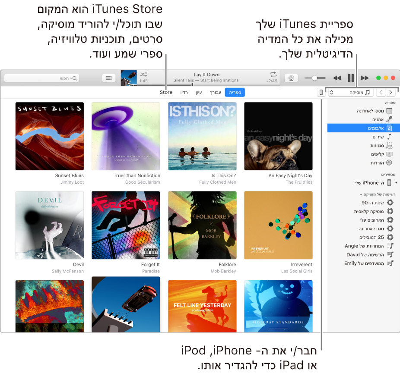Select אמנים microphone item in the sidebar

click(x=364, y=119)
